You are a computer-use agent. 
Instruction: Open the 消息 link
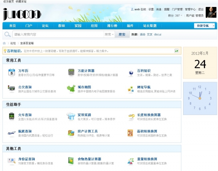159,9
